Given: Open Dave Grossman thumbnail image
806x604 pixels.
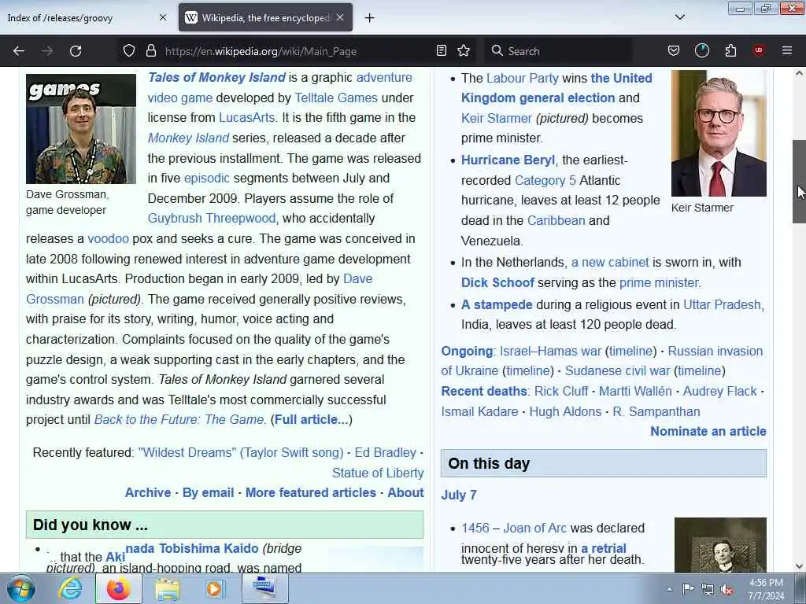Looking at the screenshot, I should pyautogui.click(x=81, y=129).
